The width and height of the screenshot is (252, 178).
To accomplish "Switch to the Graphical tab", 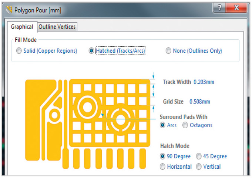I will tap(22, 27).
